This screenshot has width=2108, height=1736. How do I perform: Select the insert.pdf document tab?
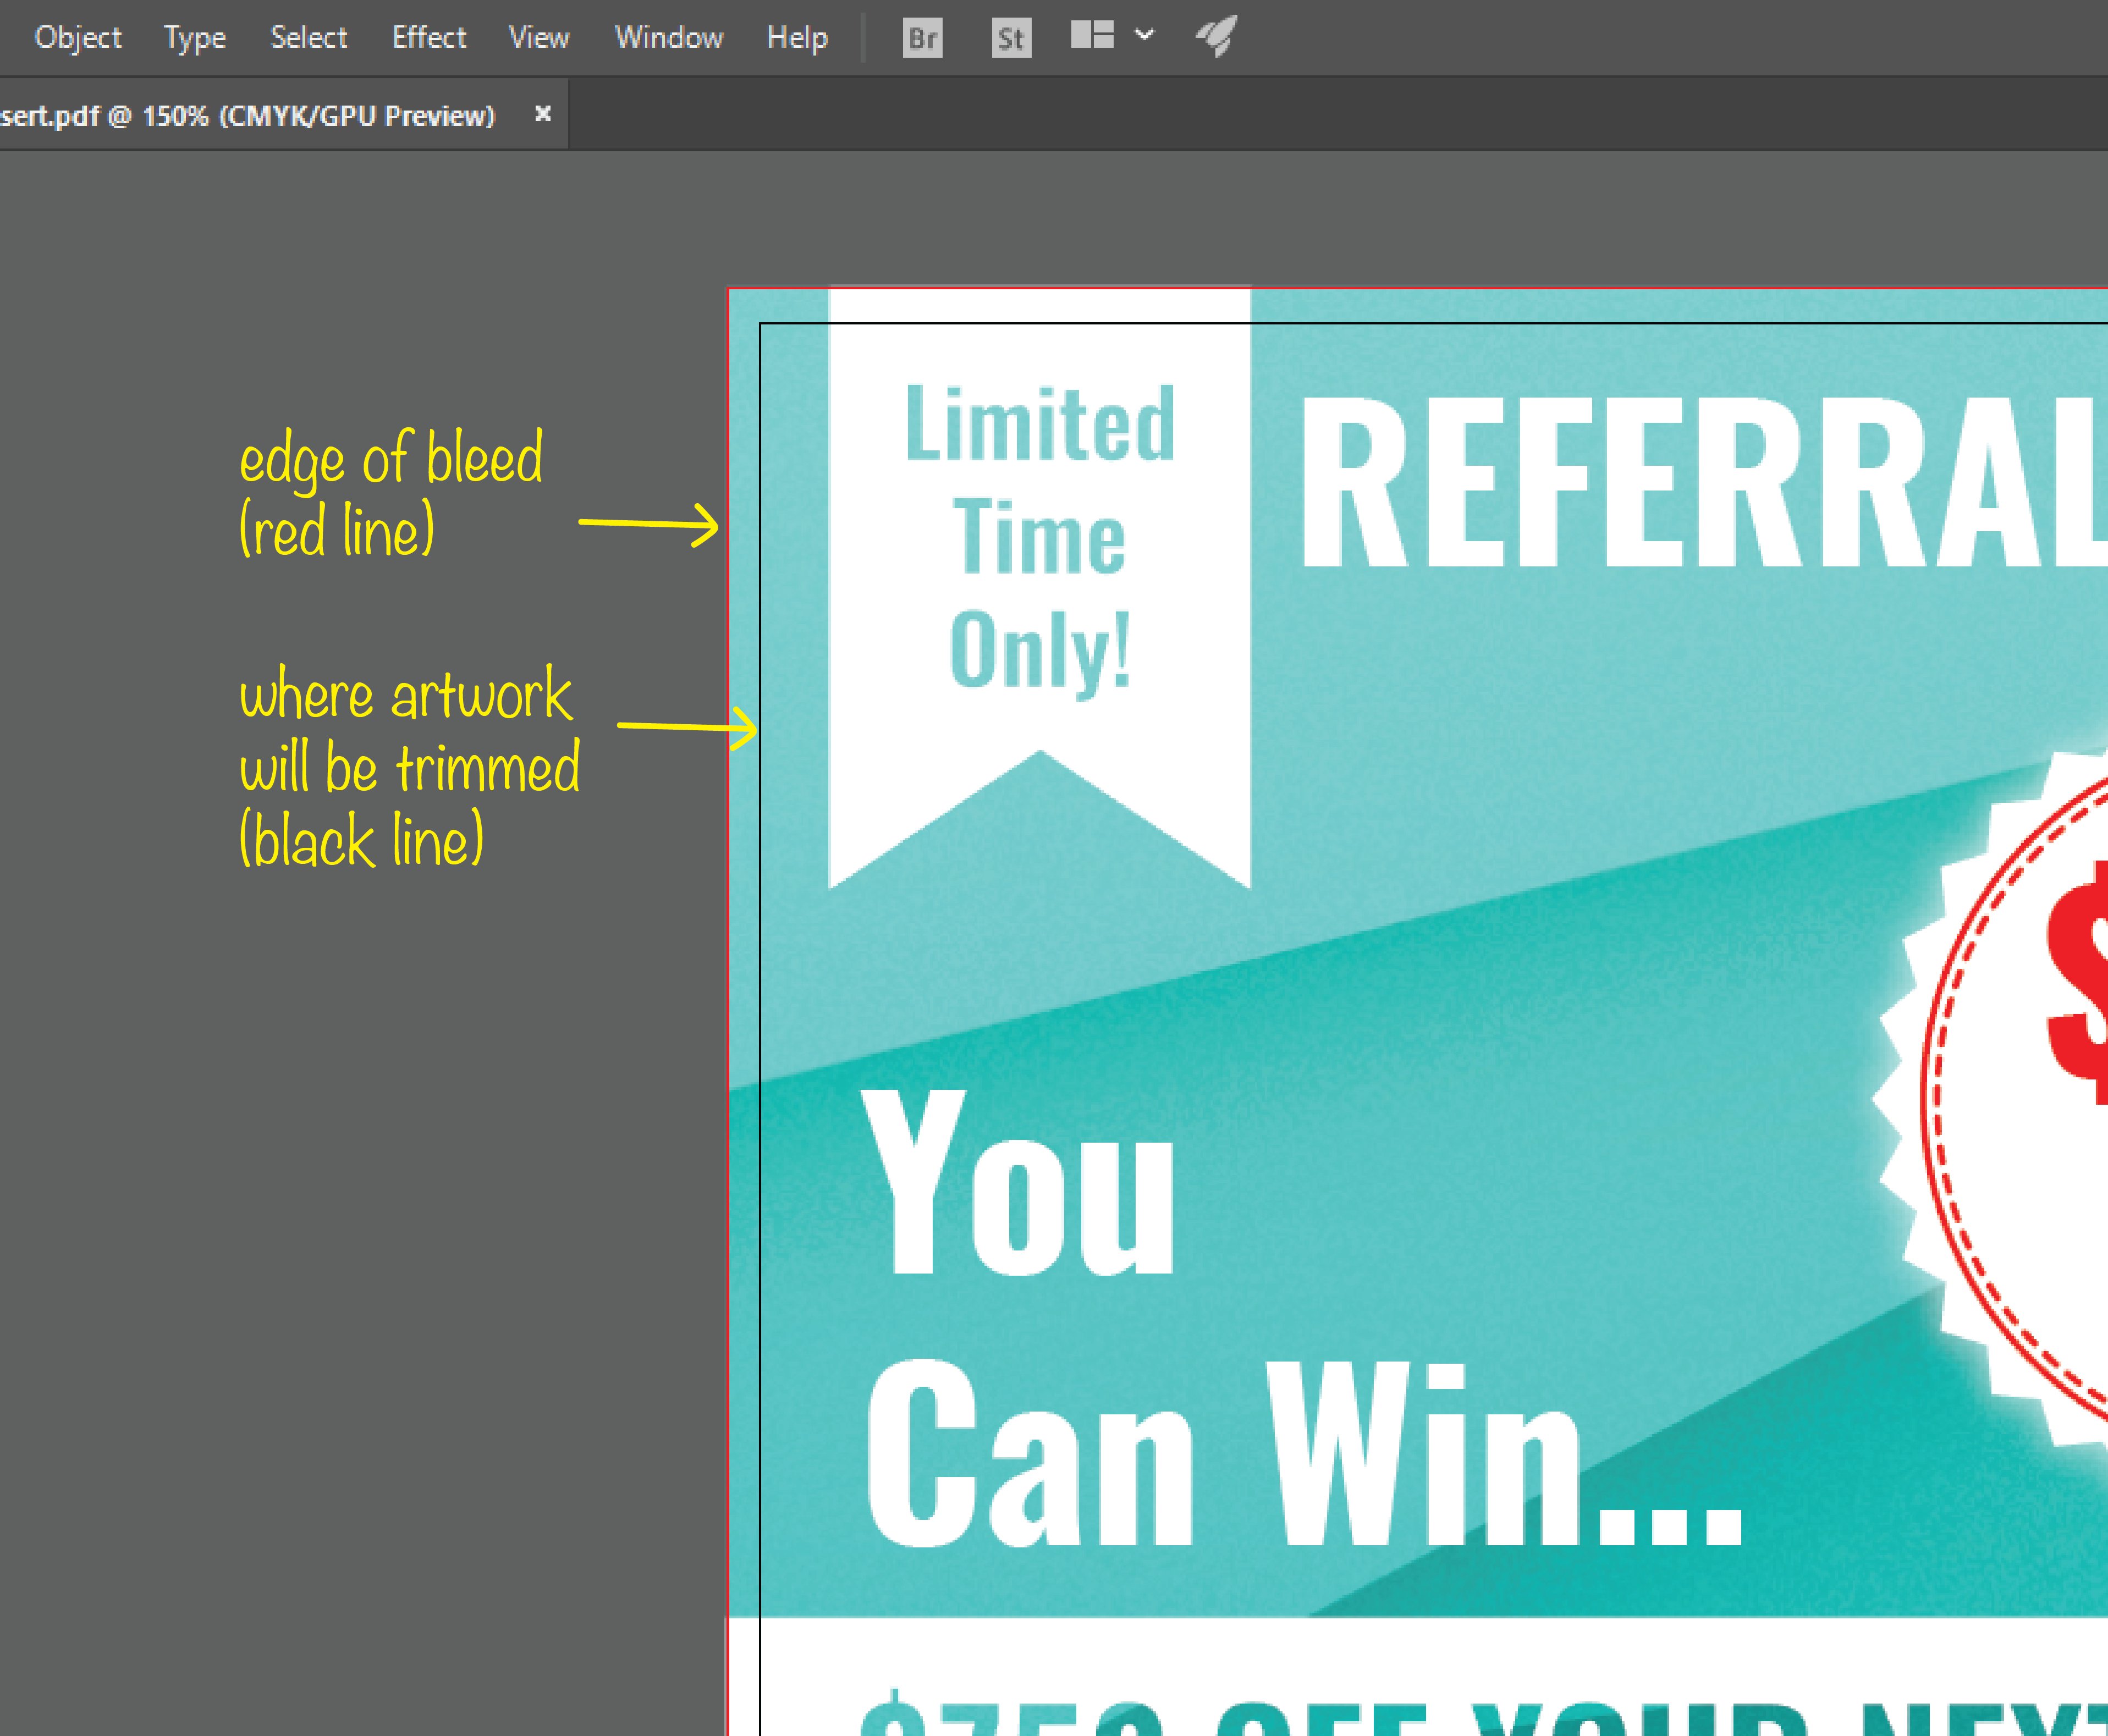pyautogui.click(x=248, y=116)
